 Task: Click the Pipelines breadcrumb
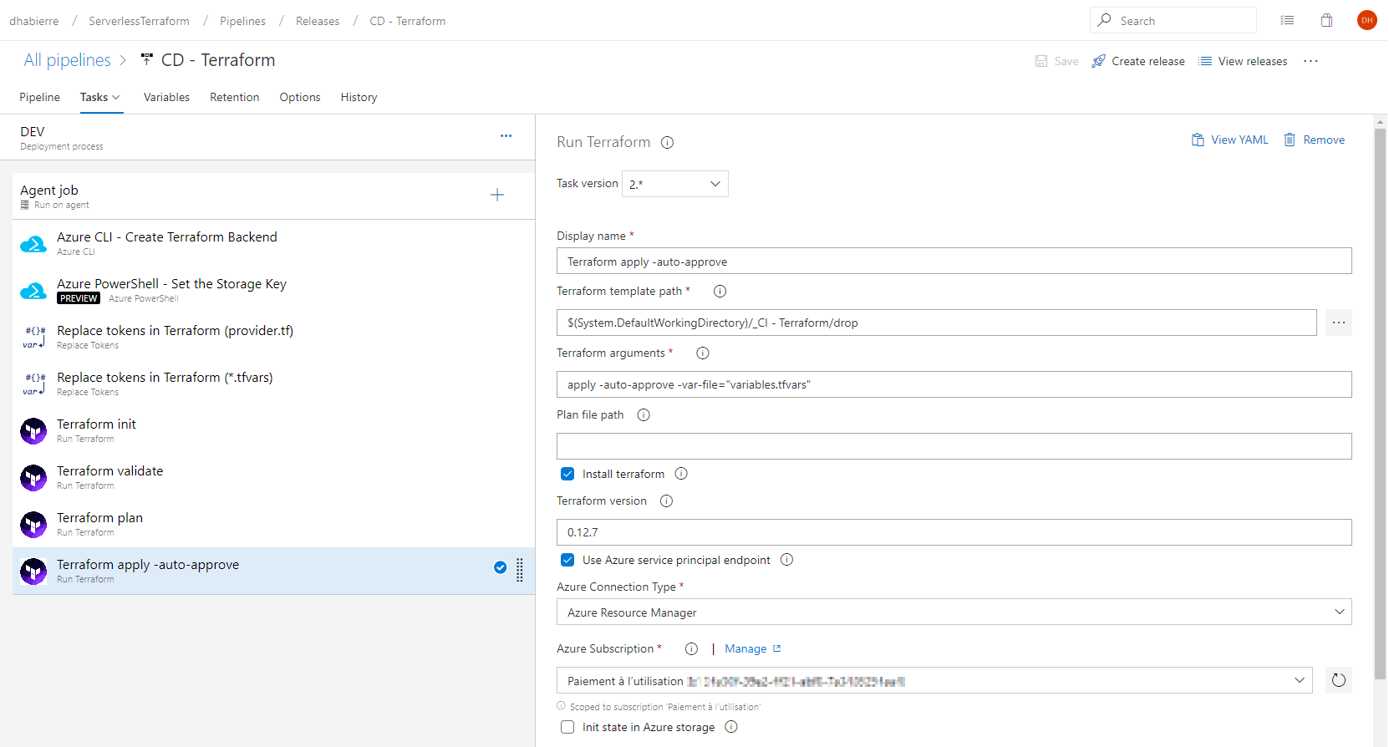242,21
